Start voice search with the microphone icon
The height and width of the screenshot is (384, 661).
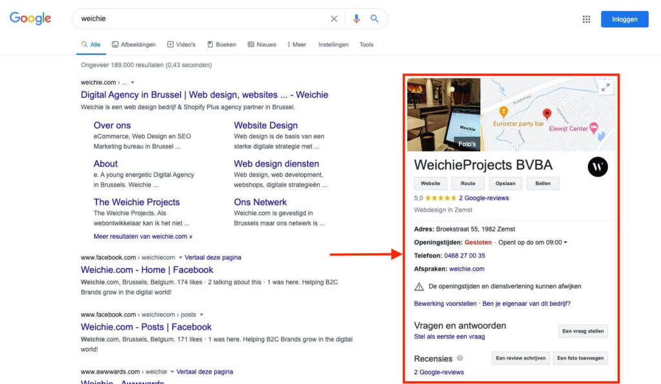[x=356, y=19]
